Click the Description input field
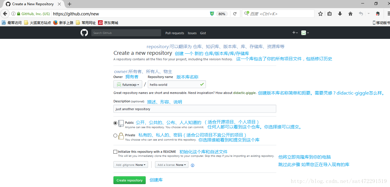 [x=195, y=109]
